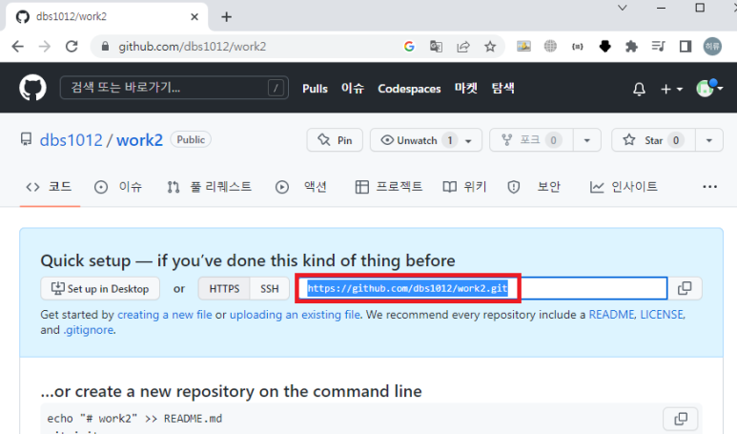Click the repository clone URL field
The height and width of the screenshot is (434, 737).
tap(482, 288)
